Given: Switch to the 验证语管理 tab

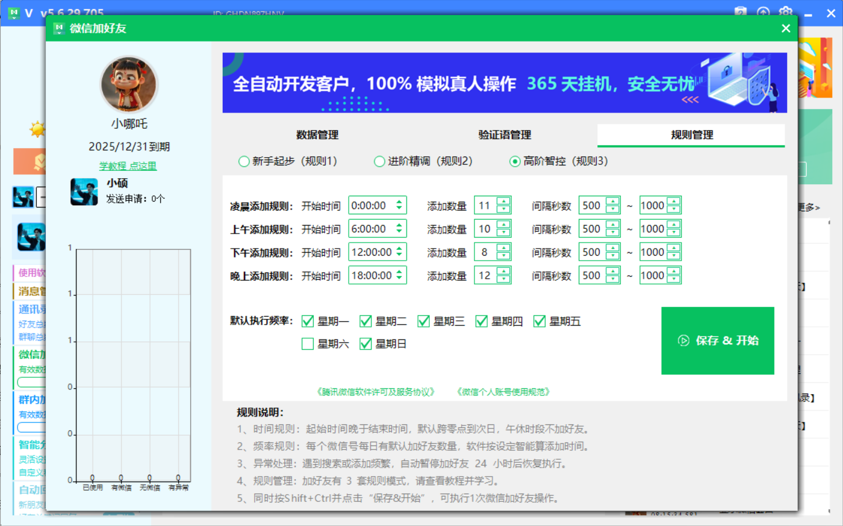Looking at the screenshot, I should pyautogui.click(x=505, y=135).
